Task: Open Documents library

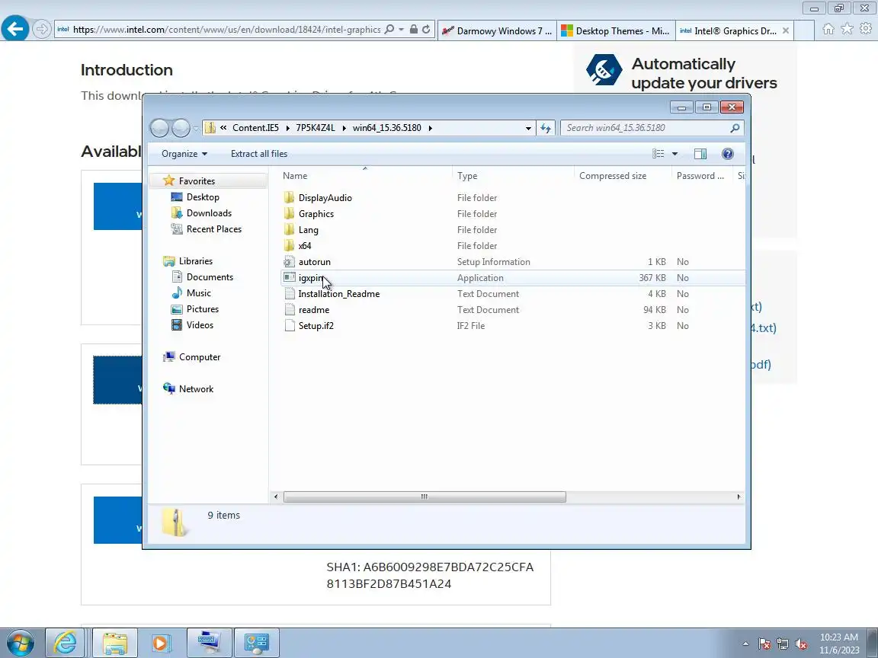Action: 210,277
